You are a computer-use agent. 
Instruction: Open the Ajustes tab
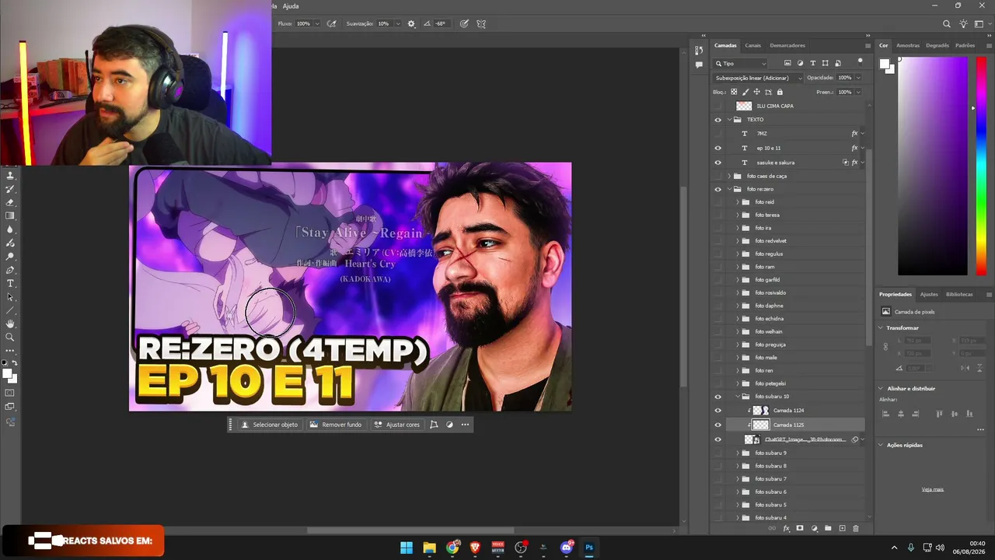click(x=929, y=294)
